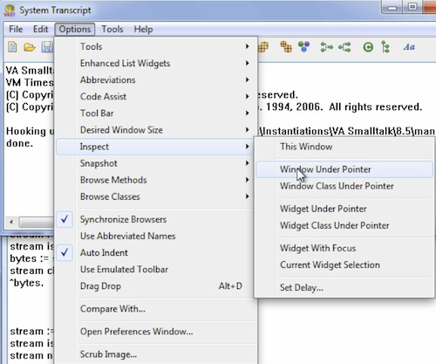Enable Use Abbreviated Names
Image resolution: width=436 pixels, height=364 pixels.
[x=155, y=236]
